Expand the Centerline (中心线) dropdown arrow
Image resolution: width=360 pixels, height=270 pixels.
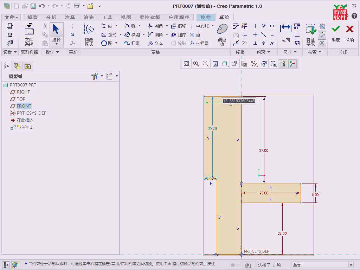[213, 26]
